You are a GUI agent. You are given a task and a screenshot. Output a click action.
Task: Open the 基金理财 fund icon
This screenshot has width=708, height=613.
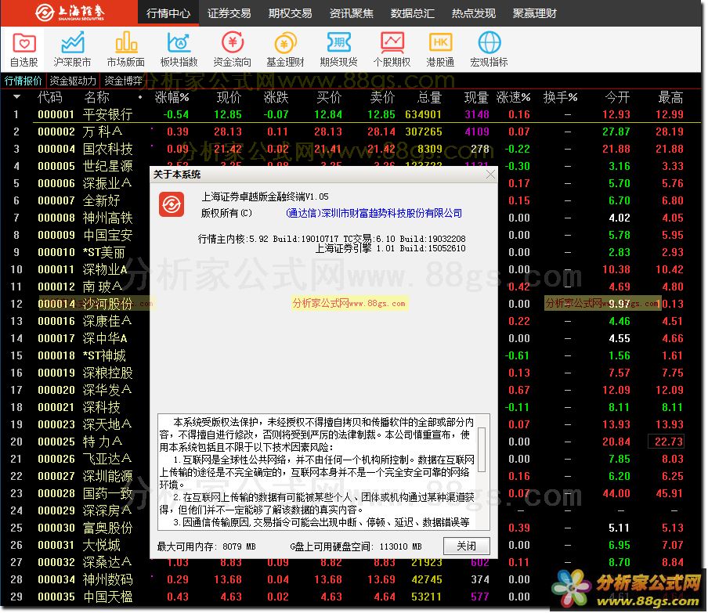285,49
